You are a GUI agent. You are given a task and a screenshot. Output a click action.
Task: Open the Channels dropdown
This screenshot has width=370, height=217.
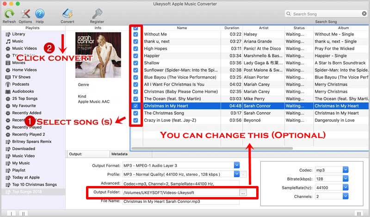(345, 196)
